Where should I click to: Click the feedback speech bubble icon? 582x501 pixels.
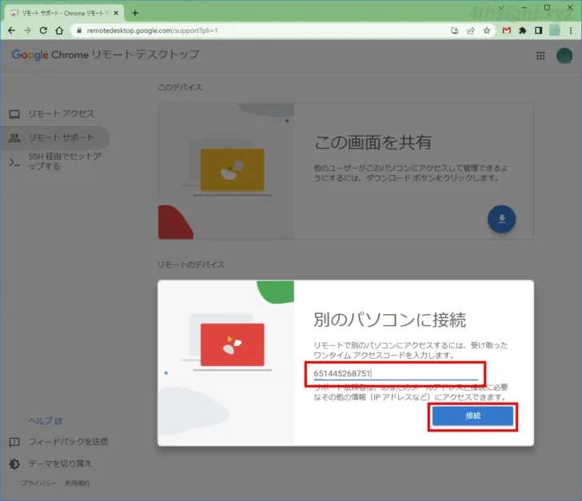[x=14, y=442]
